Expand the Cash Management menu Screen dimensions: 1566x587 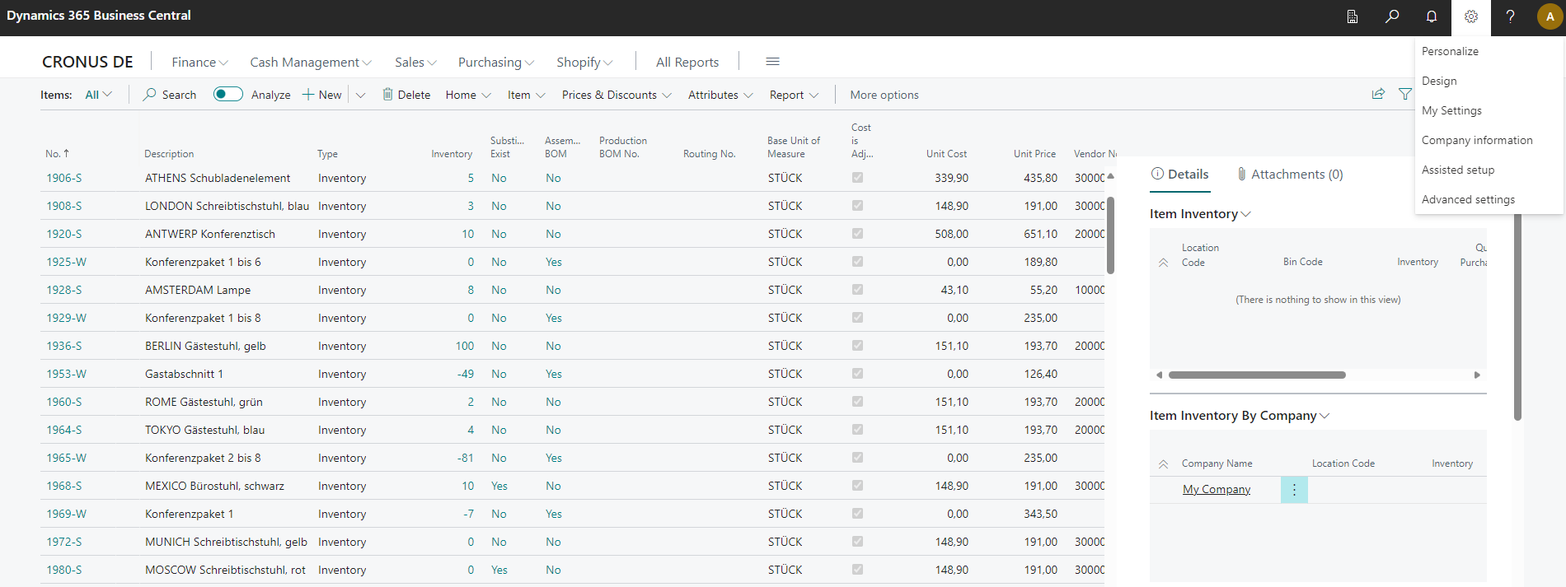coord(311,63)
